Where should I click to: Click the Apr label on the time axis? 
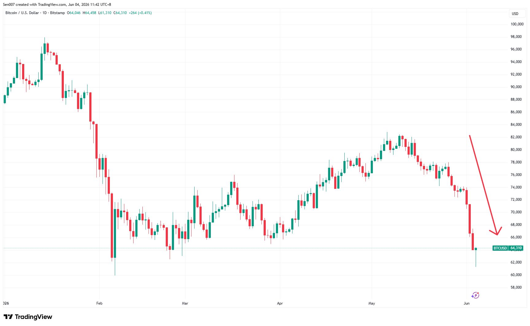280,303
